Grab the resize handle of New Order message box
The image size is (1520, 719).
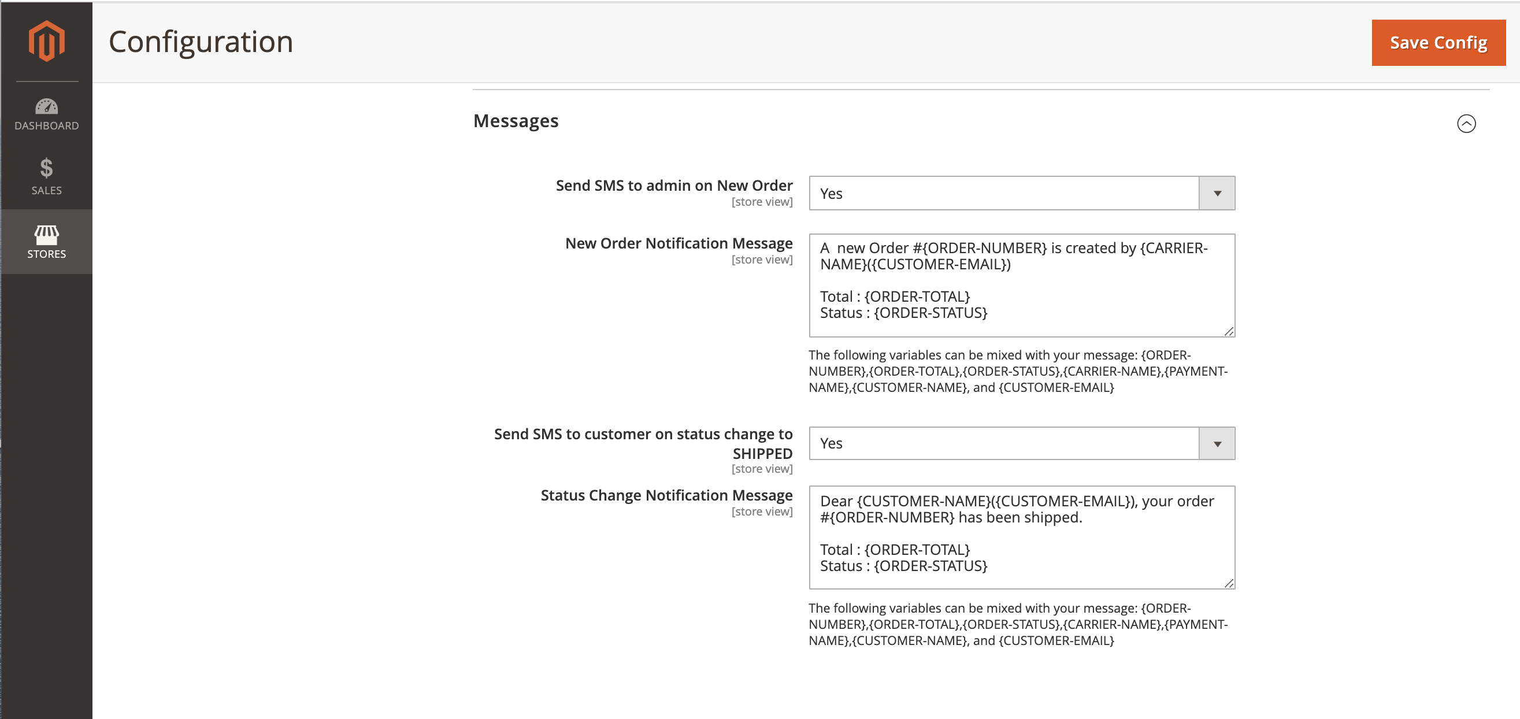point(1229,332)
